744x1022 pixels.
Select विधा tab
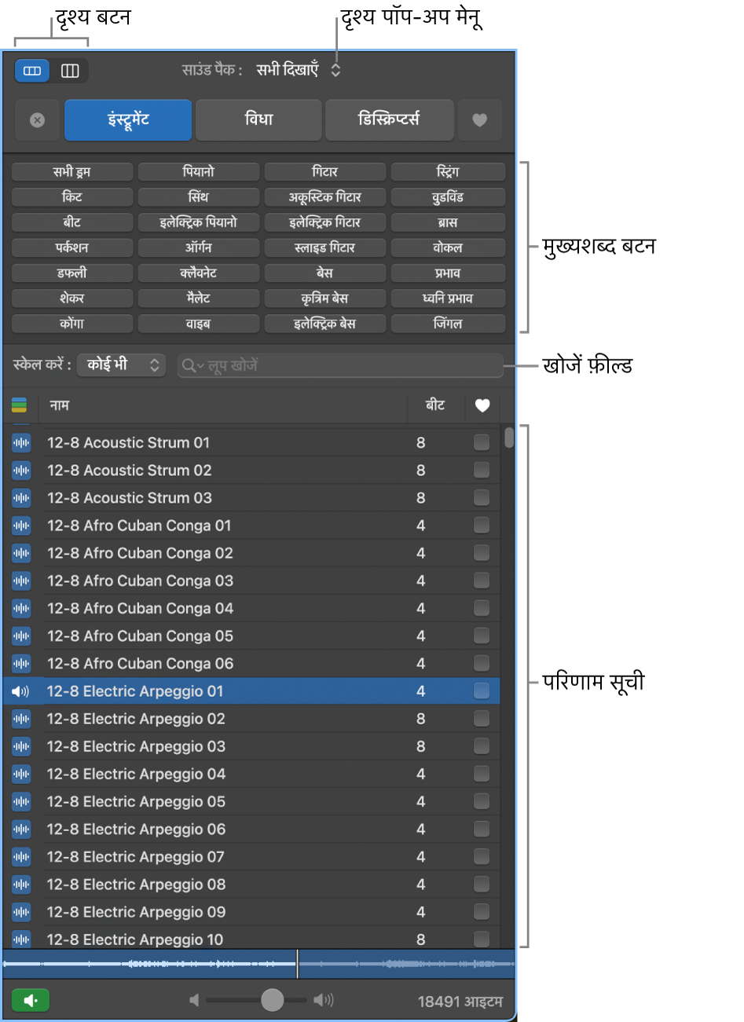click(x=258, y=120)
